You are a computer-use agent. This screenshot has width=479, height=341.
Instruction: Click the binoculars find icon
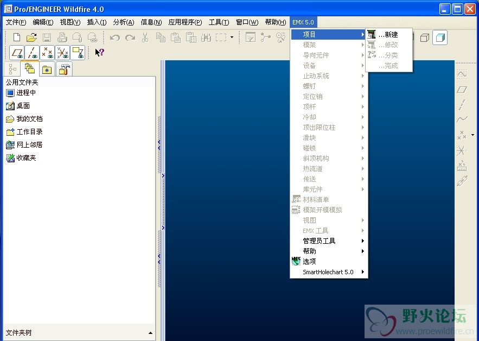point(206,37)
